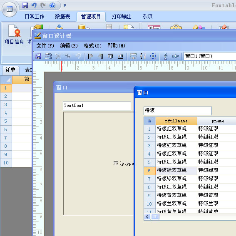Select row 10 header in 订单 table

6,163
